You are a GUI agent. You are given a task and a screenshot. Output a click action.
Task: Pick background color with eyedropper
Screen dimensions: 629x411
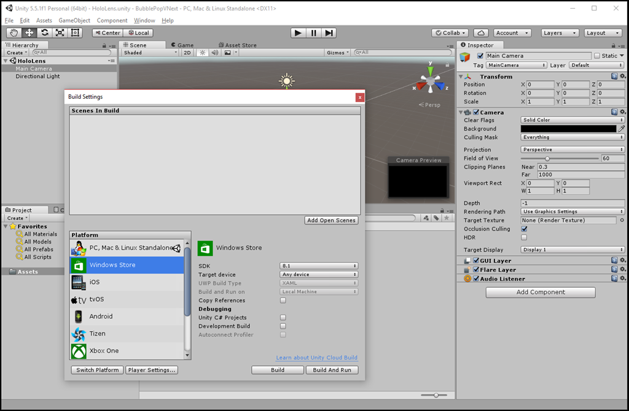[622, 129]
